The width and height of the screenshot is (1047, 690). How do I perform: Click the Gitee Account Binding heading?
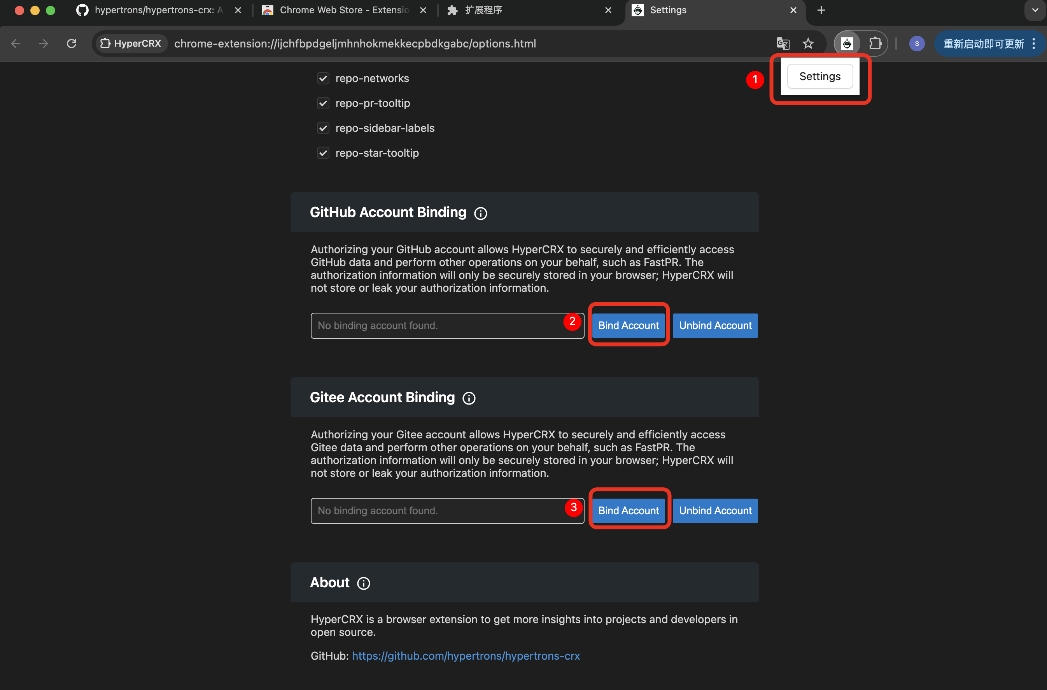coord(382,398)
